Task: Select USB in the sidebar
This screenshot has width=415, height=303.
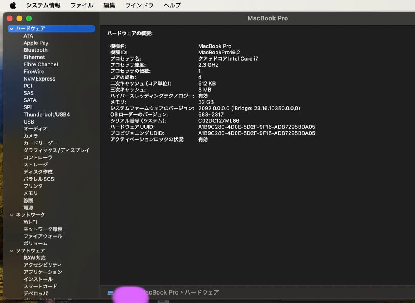Action: 28,122
